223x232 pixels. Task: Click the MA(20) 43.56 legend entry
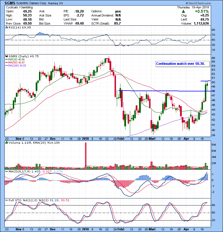coord(15,60)
